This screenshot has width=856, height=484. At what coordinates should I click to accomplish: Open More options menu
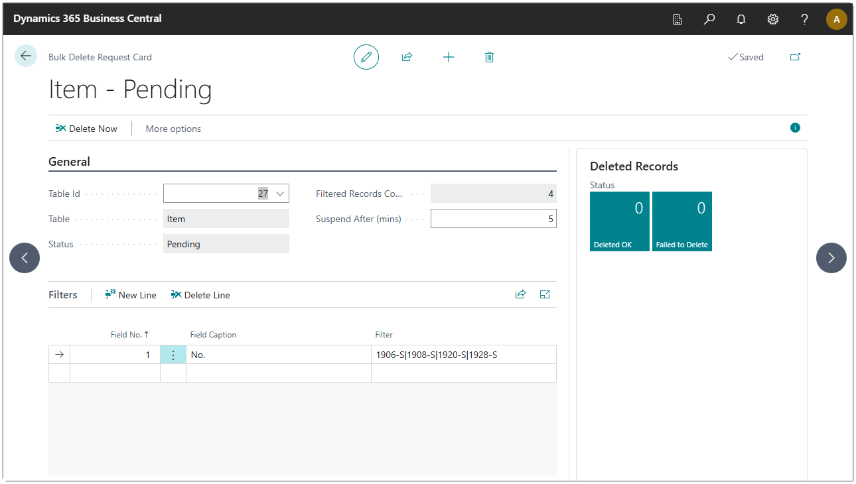[x=173, y=129]
